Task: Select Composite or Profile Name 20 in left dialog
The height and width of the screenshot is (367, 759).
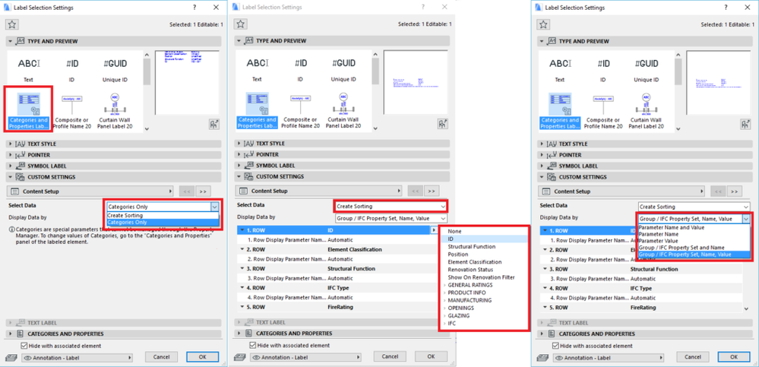Action: (x=71, y=112)
